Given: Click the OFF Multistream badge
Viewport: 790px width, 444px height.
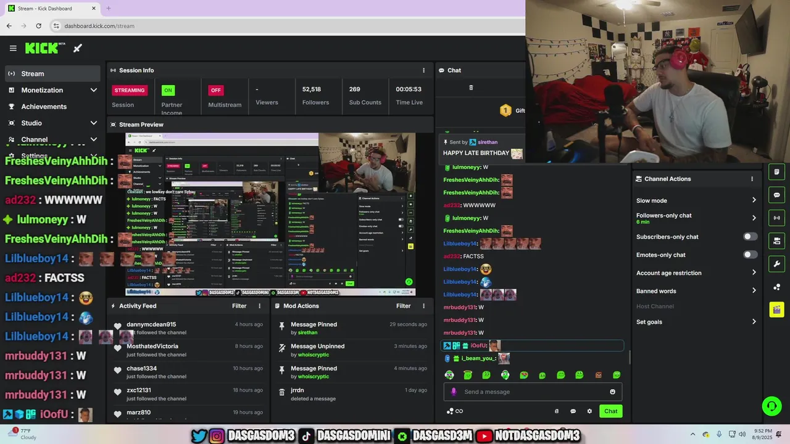Looking at the screenshot, I should [x=215, y=90].
